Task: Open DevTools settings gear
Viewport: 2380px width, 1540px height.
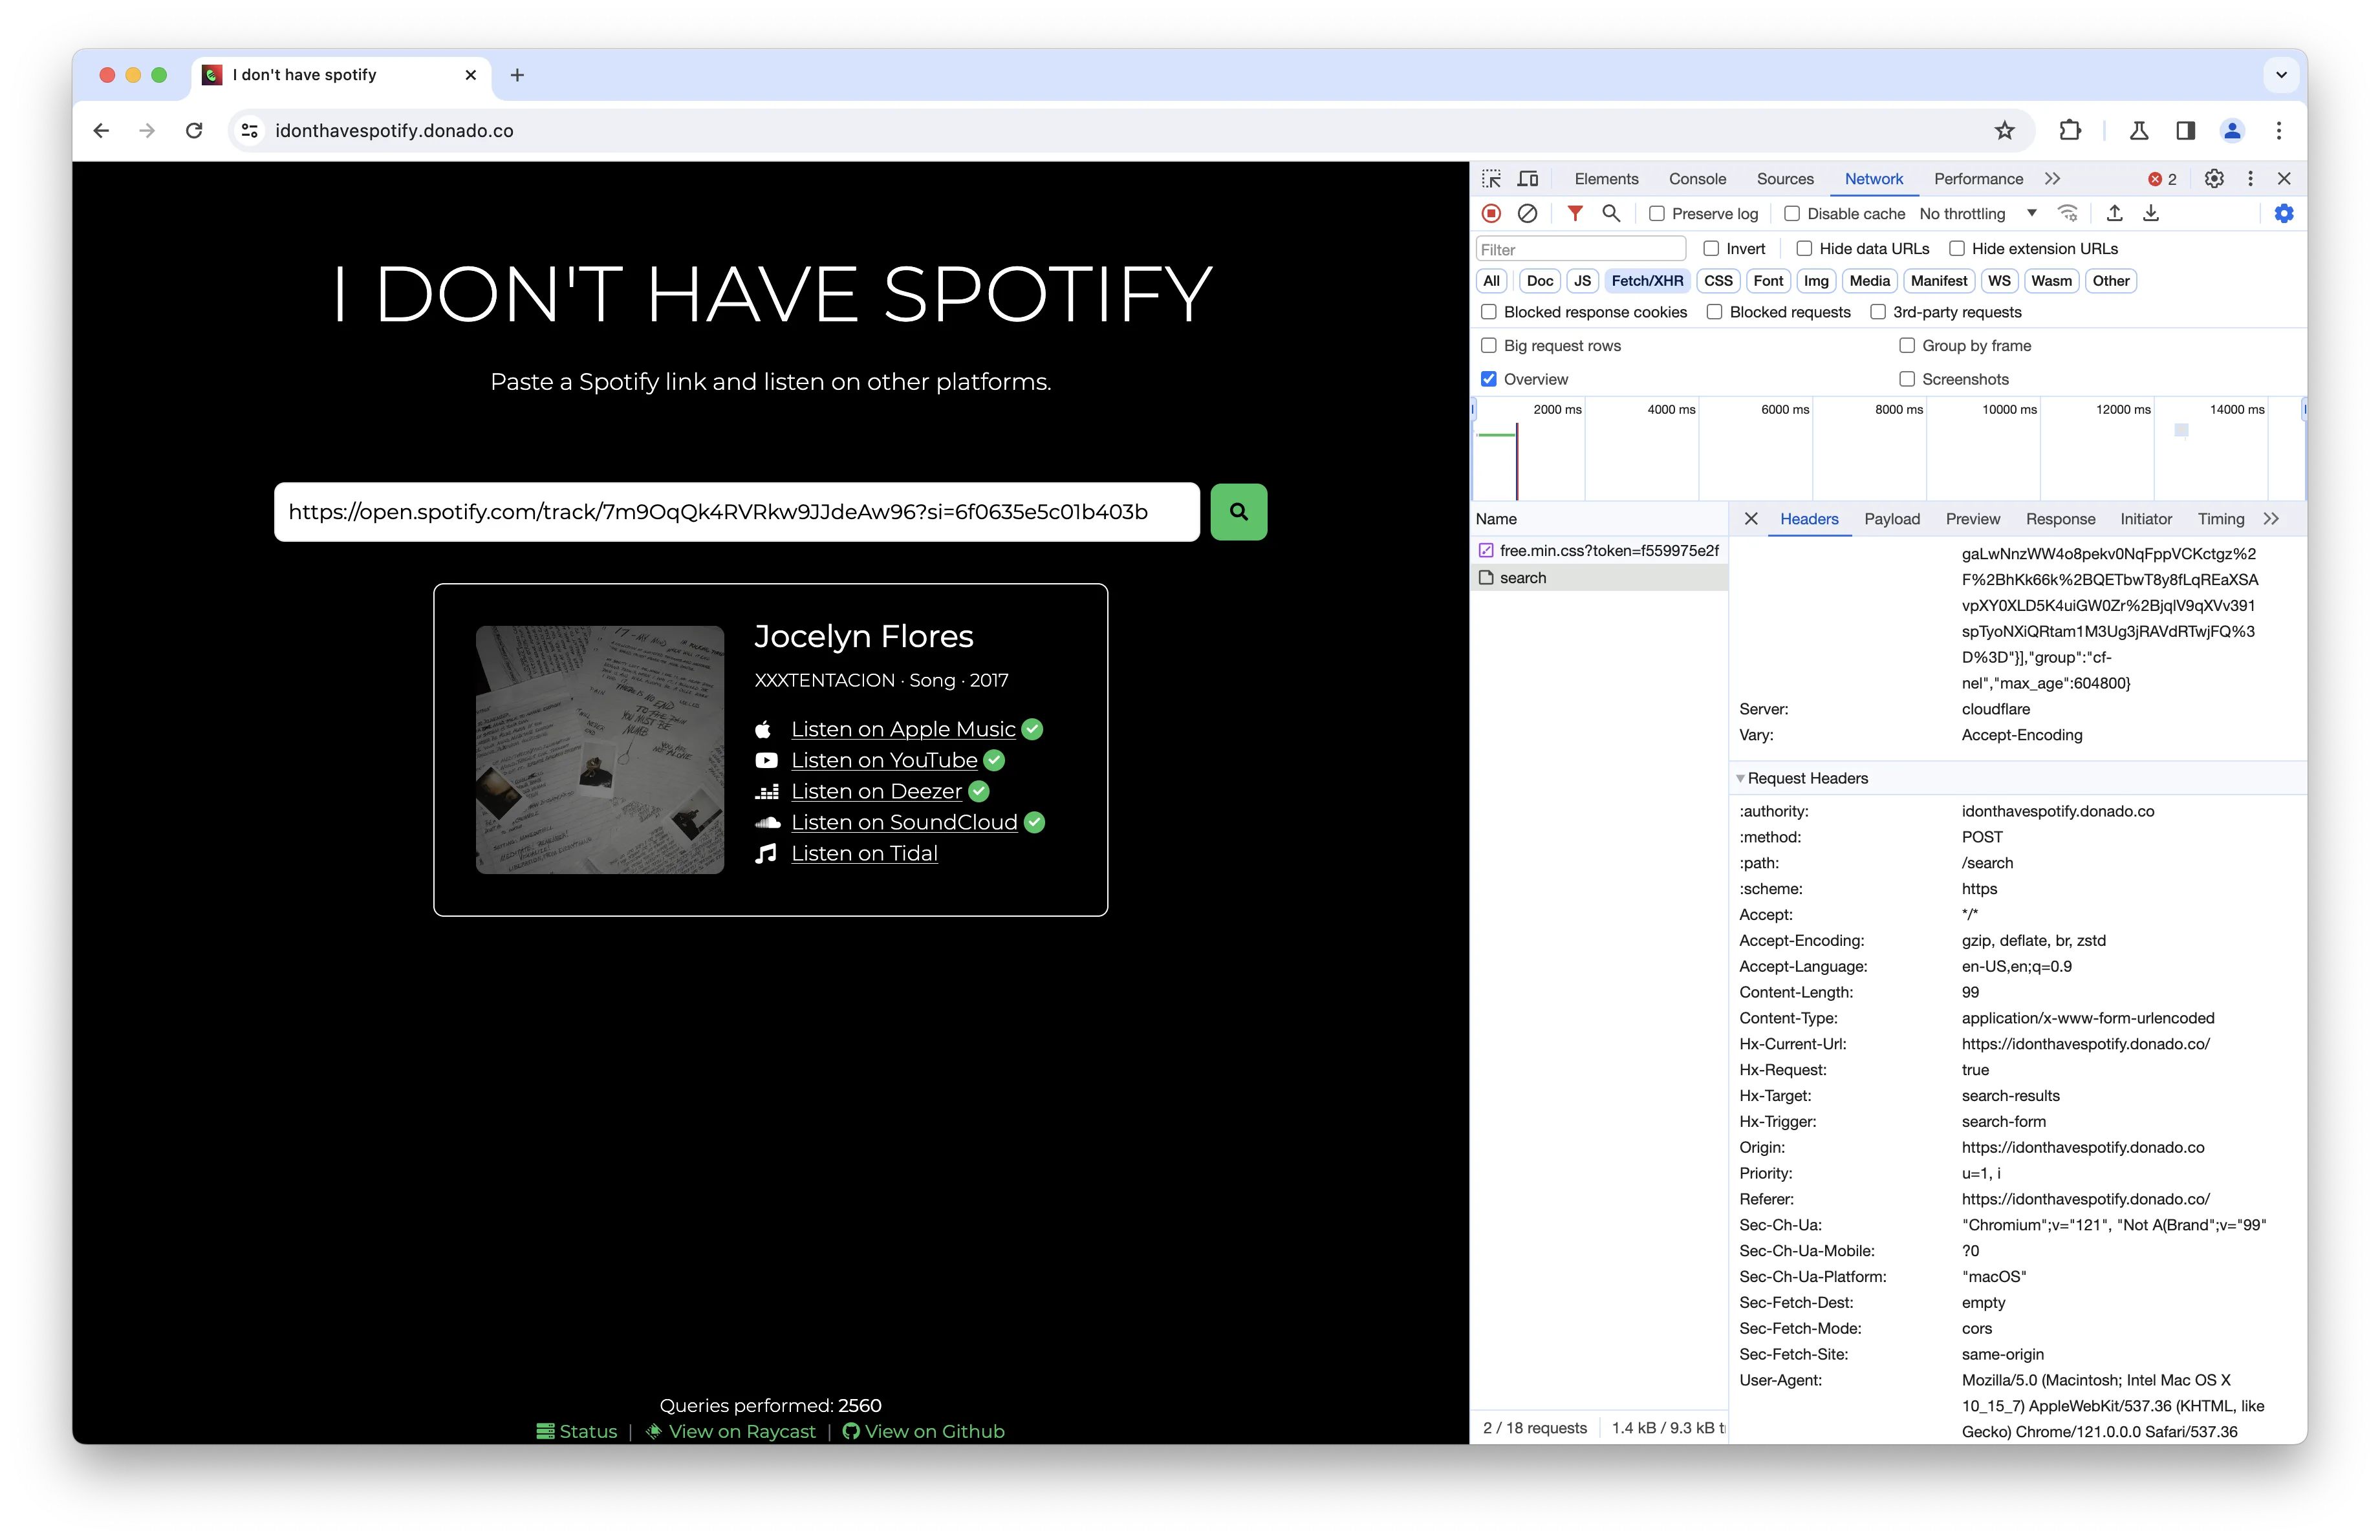Action: tap(2214, 178)
